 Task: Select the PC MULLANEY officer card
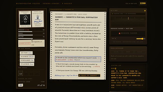pyautogui.click(x=27, y=60)
